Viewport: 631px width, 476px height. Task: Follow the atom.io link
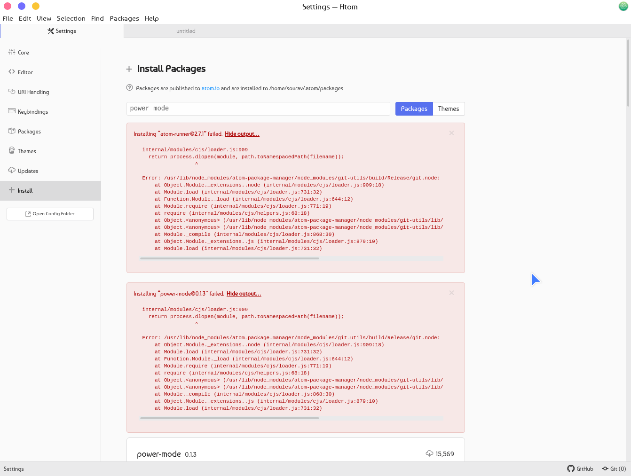click(211, 88)
